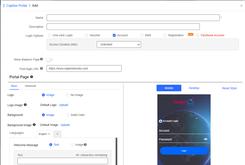Click the Ruijie logo in preview
This screenshot has height=165, width=245.
pos(184,102)
